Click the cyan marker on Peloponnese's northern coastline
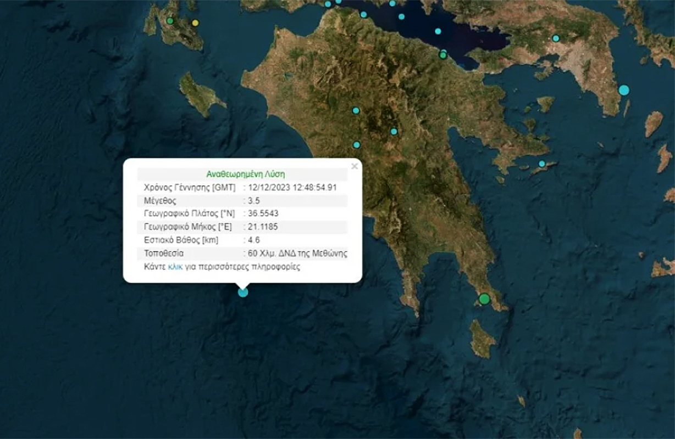The image size is (675, 439). [x=363, y=15]
